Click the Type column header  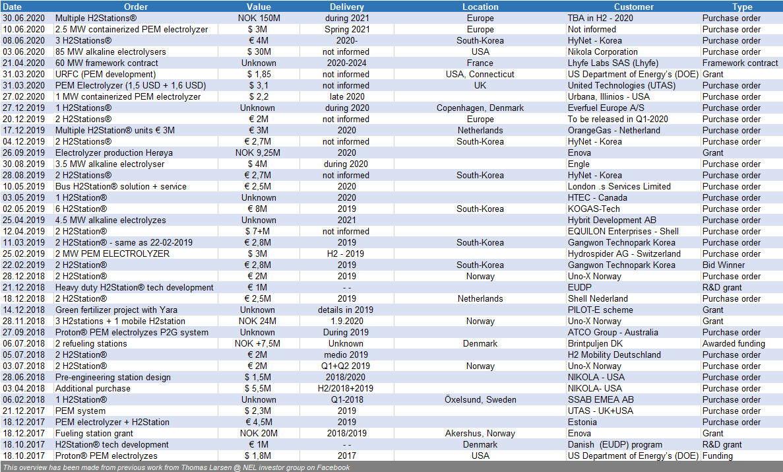[x=742, y=7]
